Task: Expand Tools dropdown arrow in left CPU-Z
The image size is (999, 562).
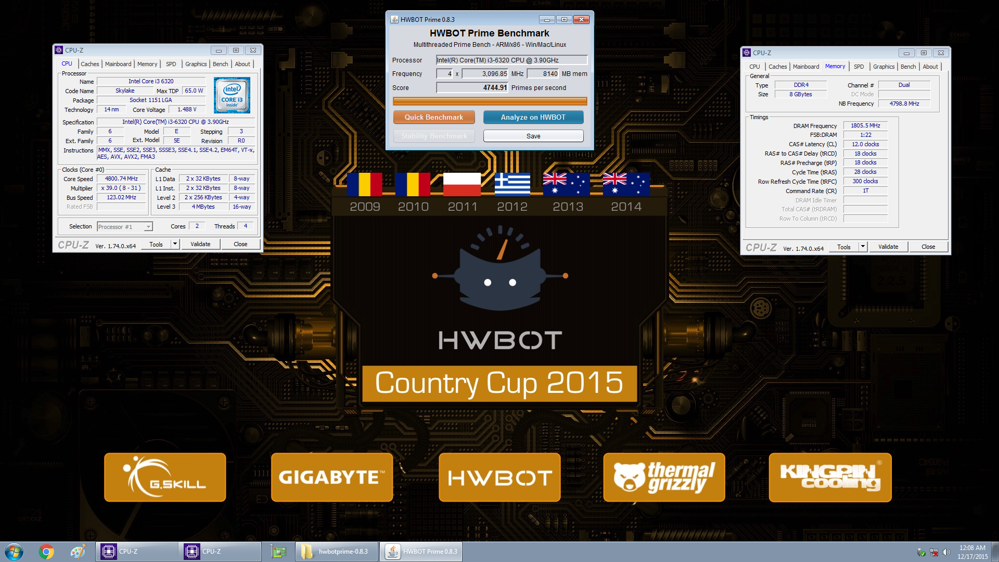Action: (175, 244)
